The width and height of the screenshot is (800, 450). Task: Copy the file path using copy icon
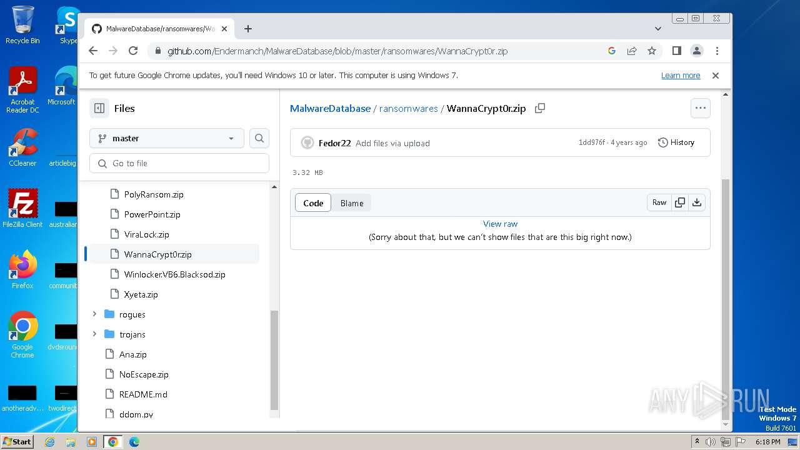pos(540,108)
